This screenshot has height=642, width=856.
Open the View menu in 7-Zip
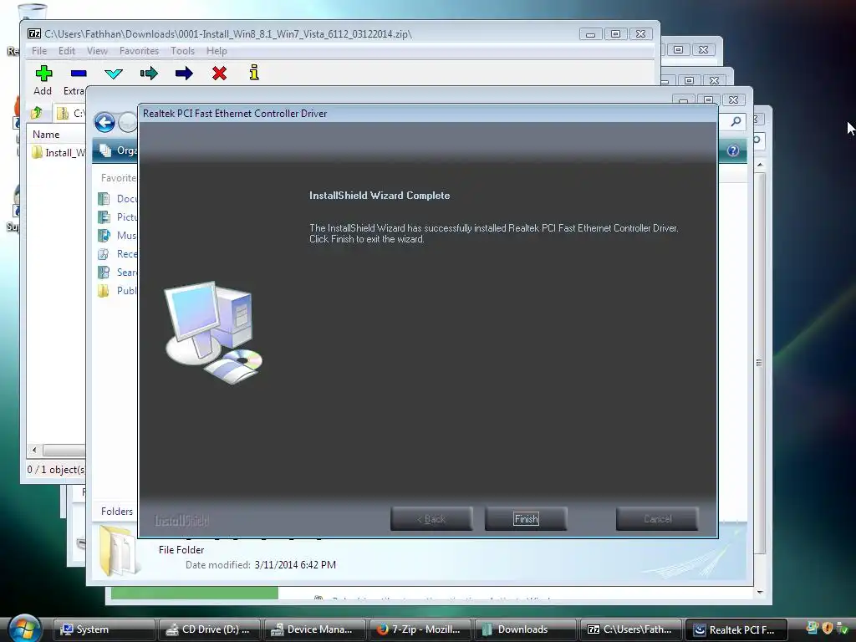click(97, 51)
